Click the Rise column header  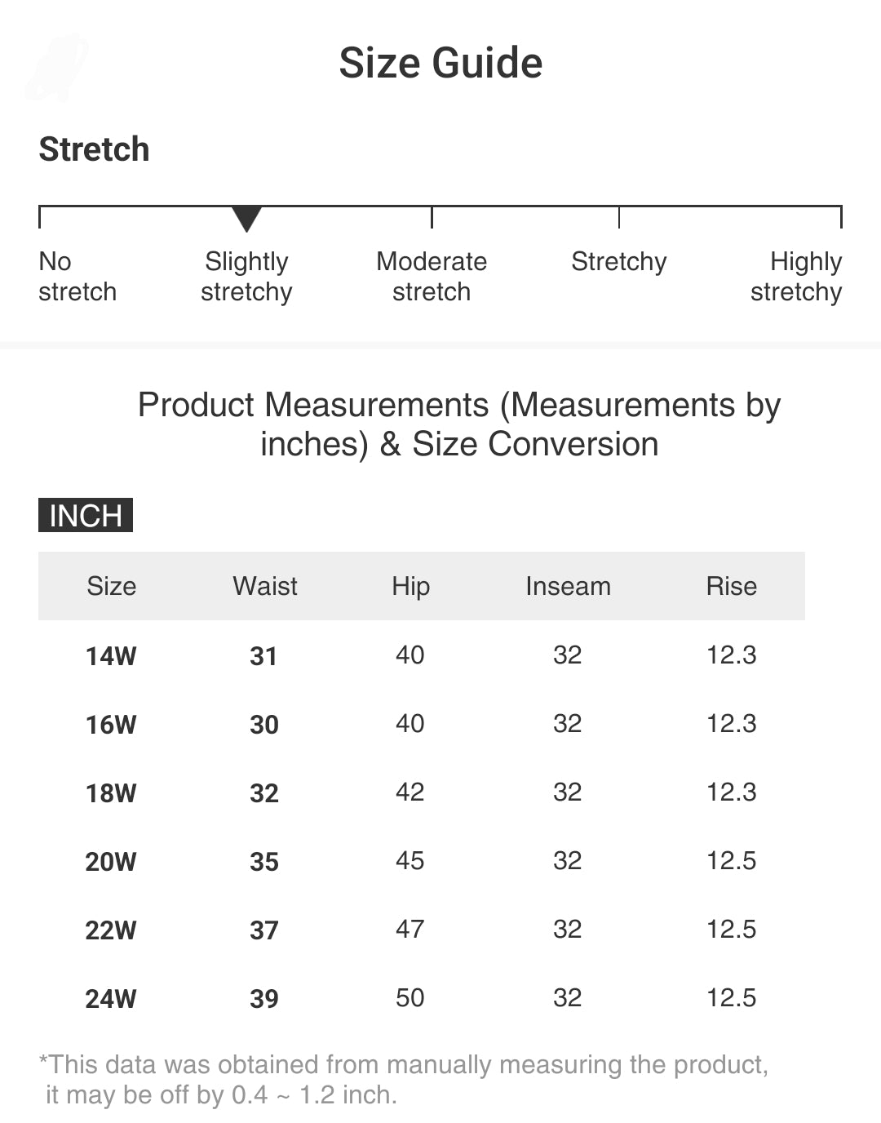(732, 586)
